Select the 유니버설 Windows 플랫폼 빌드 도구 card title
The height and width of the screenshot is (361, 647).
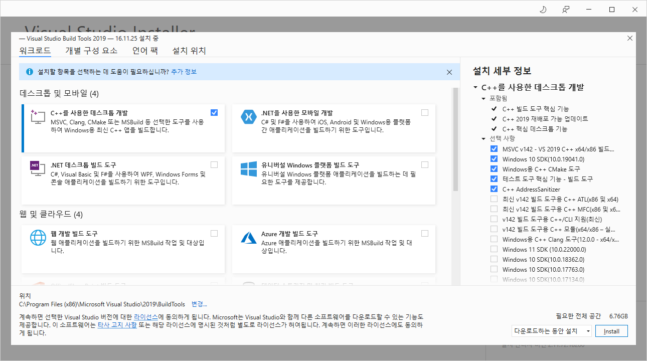(310, 164)
